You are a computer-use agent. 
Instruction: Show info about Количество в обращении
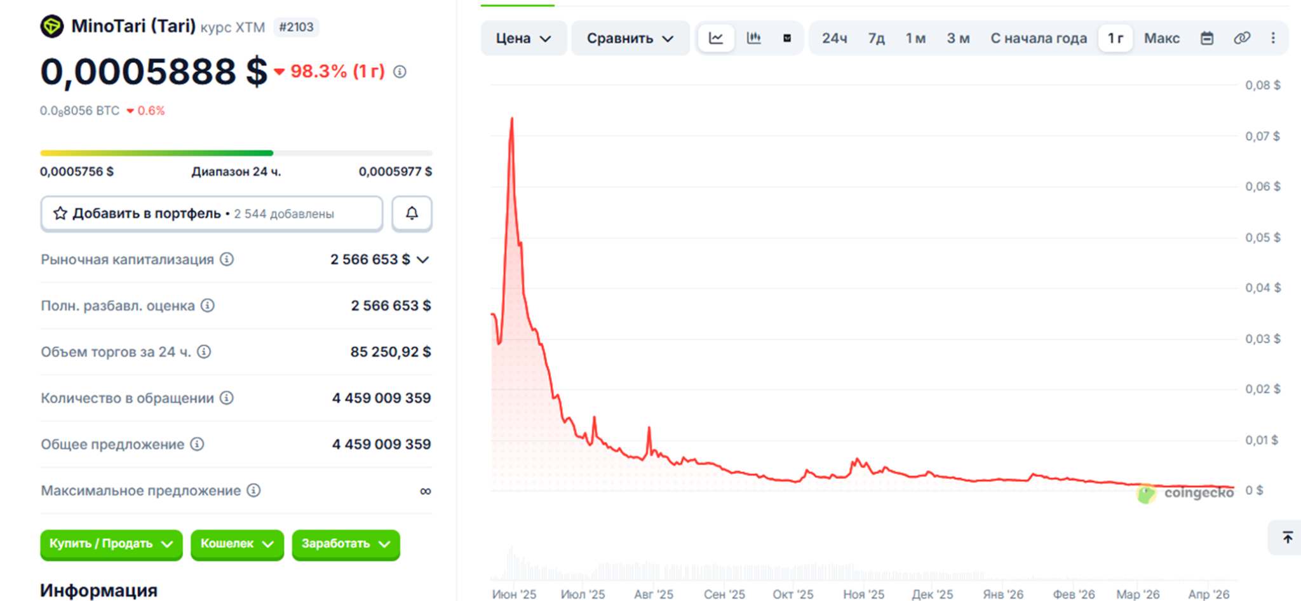227,398
